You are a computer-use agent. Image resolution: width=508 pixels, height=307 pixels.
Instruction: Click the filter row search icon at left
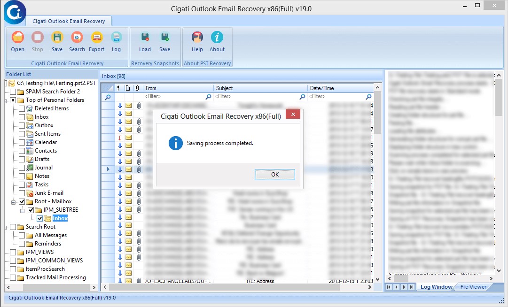pyautogui.click(x=108, y=97)
